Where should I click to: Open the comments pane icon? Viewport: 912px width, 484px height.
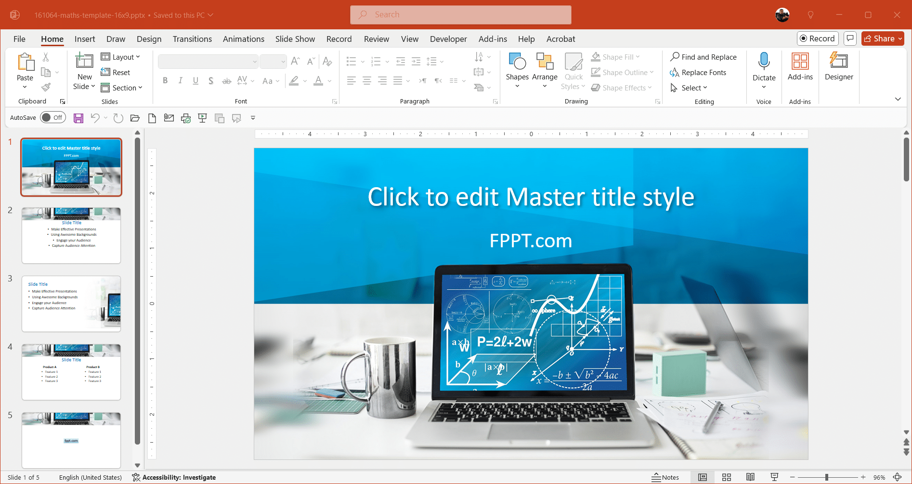(850, 38)
